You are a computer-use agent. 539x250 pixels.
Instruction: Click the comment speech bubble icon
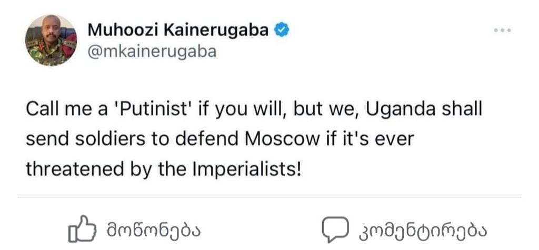pyautogui.click(x=335, y=229)
